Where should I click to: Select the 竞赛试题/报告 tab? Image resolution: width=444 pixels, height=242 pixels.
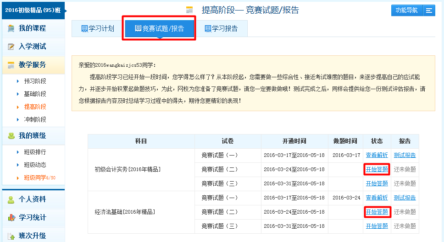pos(159,29)
